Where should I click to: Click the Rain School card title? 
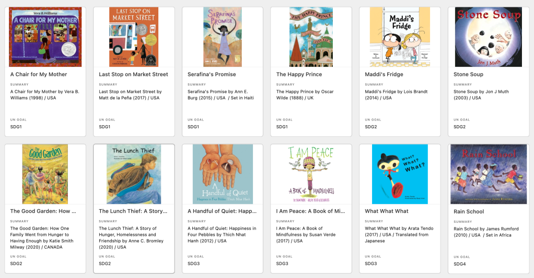(469, 212)
